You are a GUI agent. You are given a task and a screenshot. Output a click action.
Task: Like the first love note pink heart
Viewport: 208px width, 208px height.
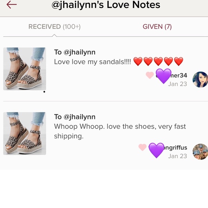point(150,75)
